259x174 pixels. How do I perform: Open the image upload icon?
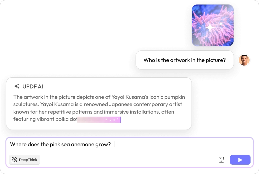tap(221, 160)
